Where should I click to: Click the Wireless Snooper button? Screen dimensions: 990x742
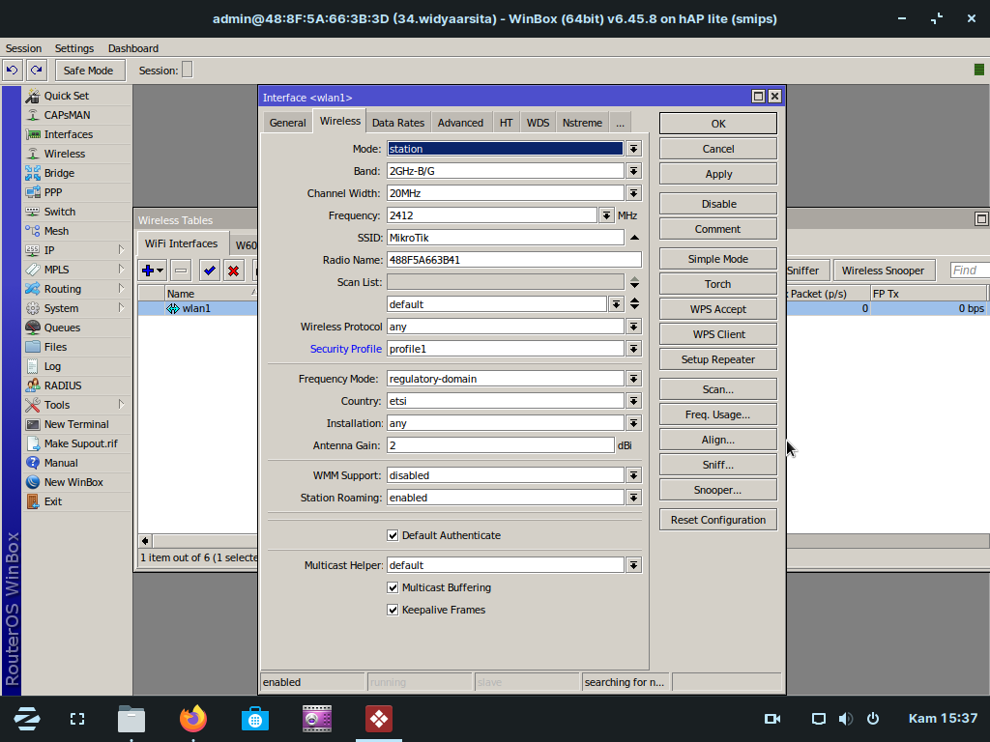883,271
